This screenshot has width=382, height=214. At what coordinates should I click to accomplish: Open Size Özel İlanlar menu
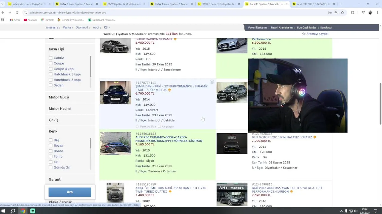tap(306, 28)
